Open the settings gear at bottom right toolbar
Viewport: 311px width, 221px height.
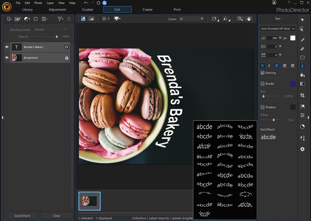[x=302, y=149]
